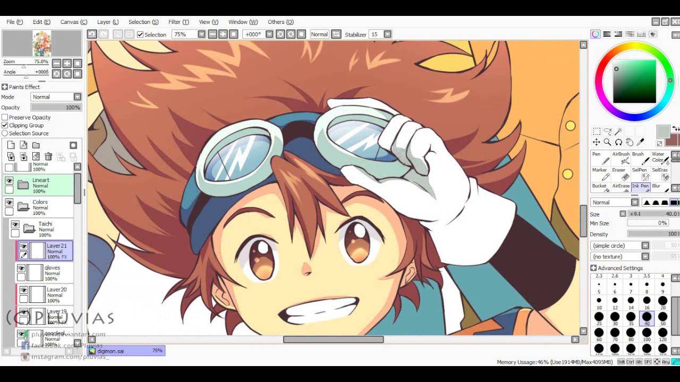Hide Layer21 using its eye icon
The width and height of the screenshot is (680, 382).
point(23,247)
